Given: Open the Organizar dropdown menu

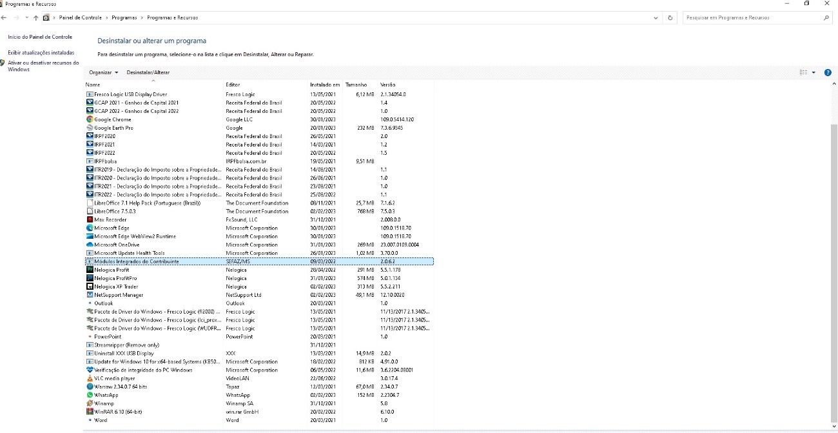Looking at the screenshot, I should point(104,72).
